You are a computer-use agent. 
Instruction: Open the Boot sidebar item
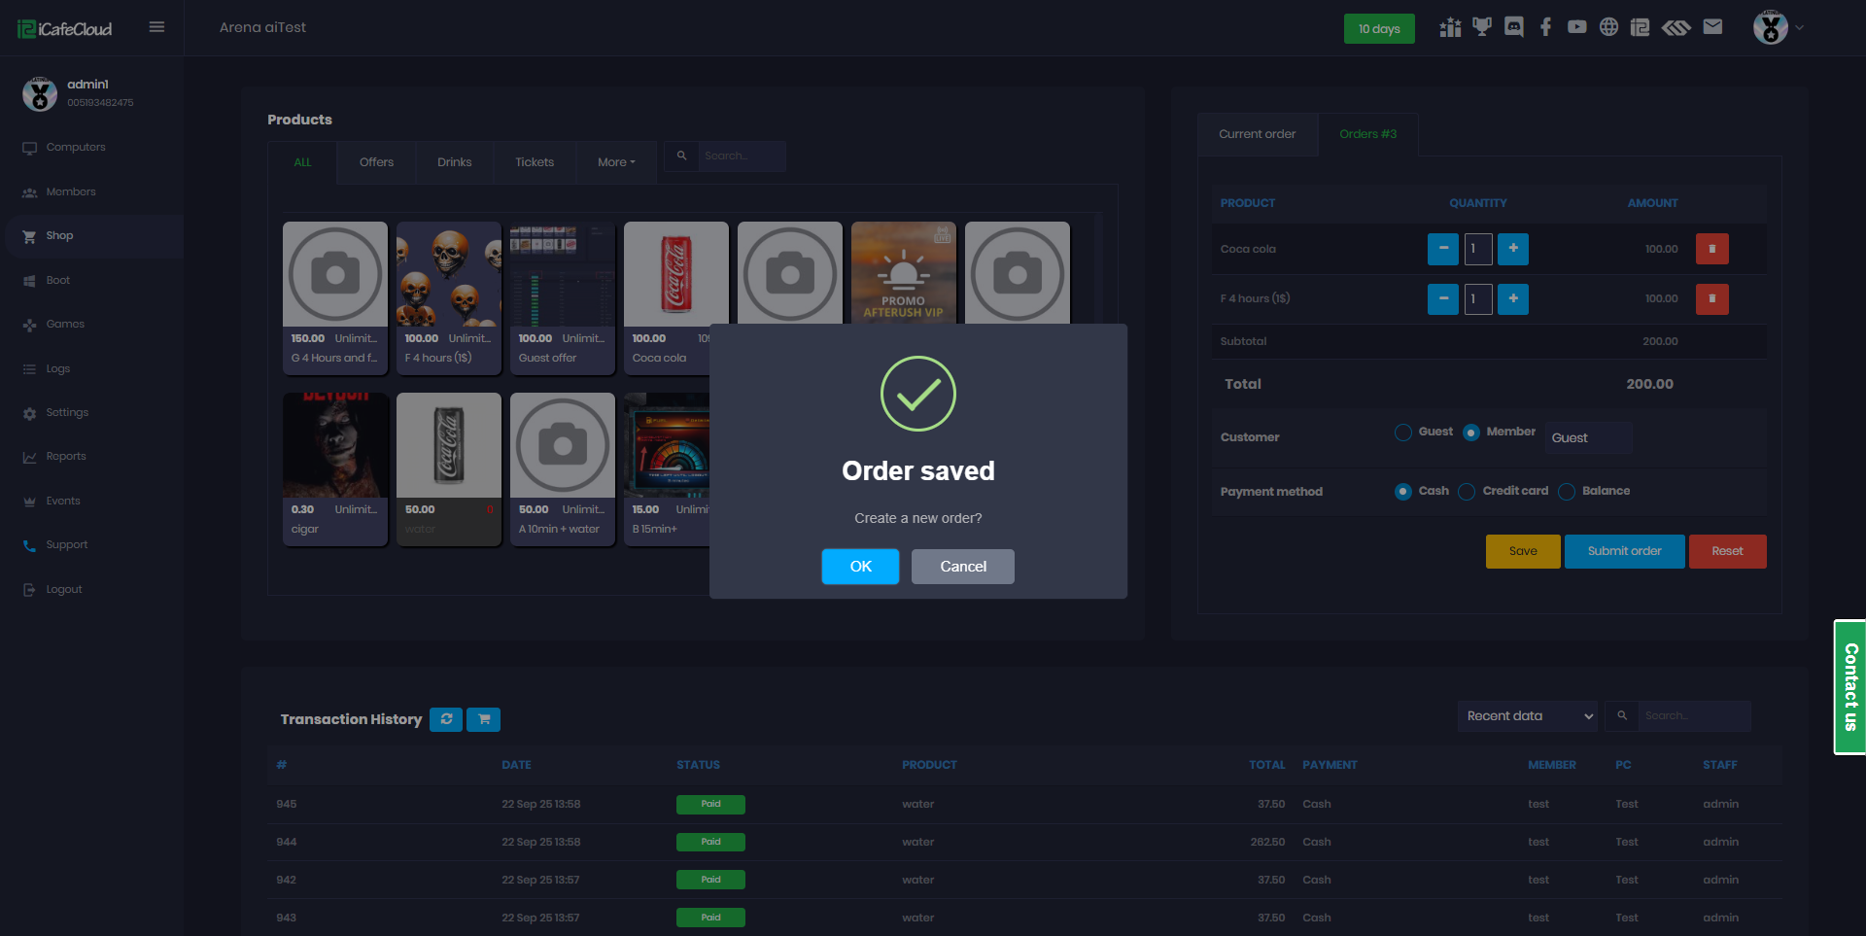(58, 281)
